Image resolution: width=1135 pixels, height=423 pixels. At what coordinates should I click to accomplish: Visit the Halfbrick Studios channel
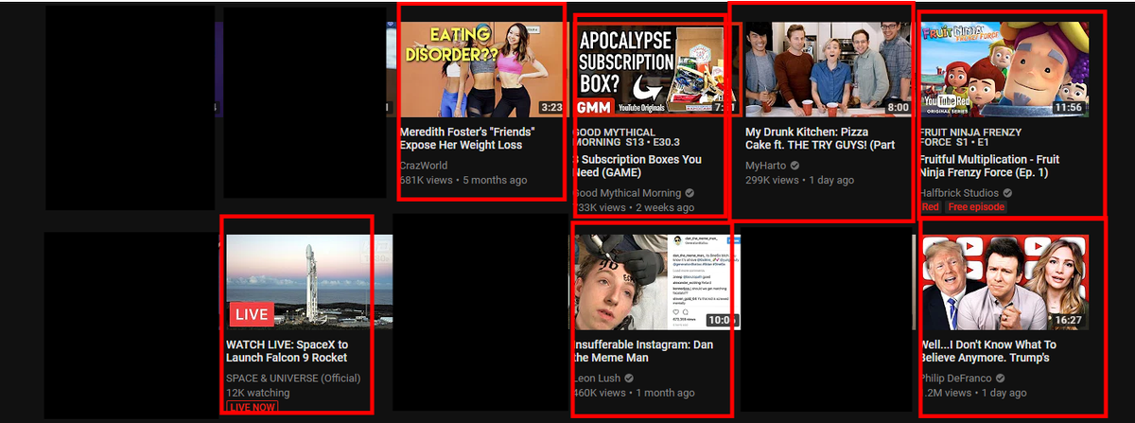pyautogui.click(x=959, y=193)
